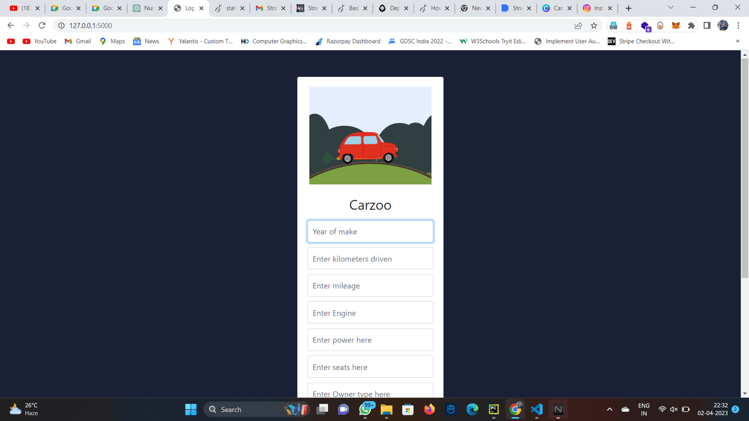This screenshot has height=421, width=749.
Task: Open the Windows Start menu
Action: click(x=191, y=410)
